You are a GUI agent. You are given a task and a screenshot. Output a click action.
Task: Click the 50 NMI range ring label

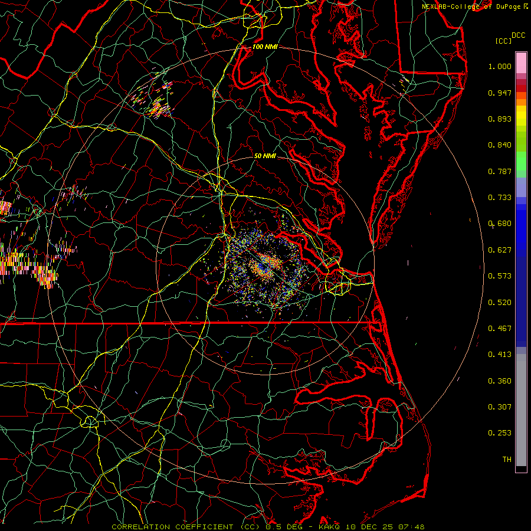coord(265,156)
